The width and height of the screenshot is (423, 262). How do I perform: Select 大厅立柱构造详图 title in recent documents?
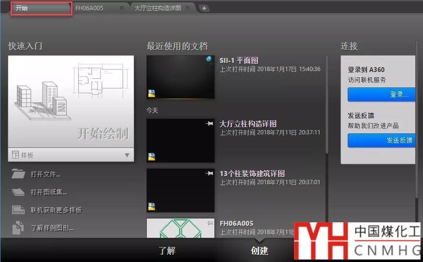click(x=248, y=124)
